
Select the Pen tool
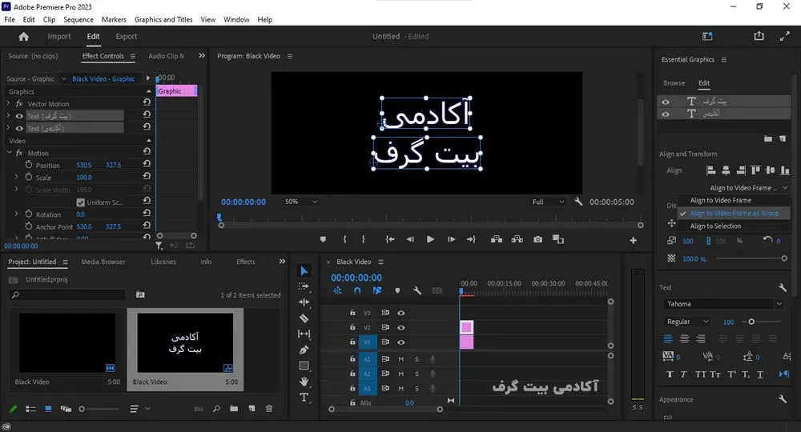click(304, 350)
